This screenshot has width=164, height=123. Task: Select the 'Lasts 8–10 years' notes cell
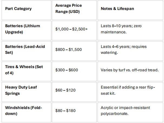[x=130, y=30]
